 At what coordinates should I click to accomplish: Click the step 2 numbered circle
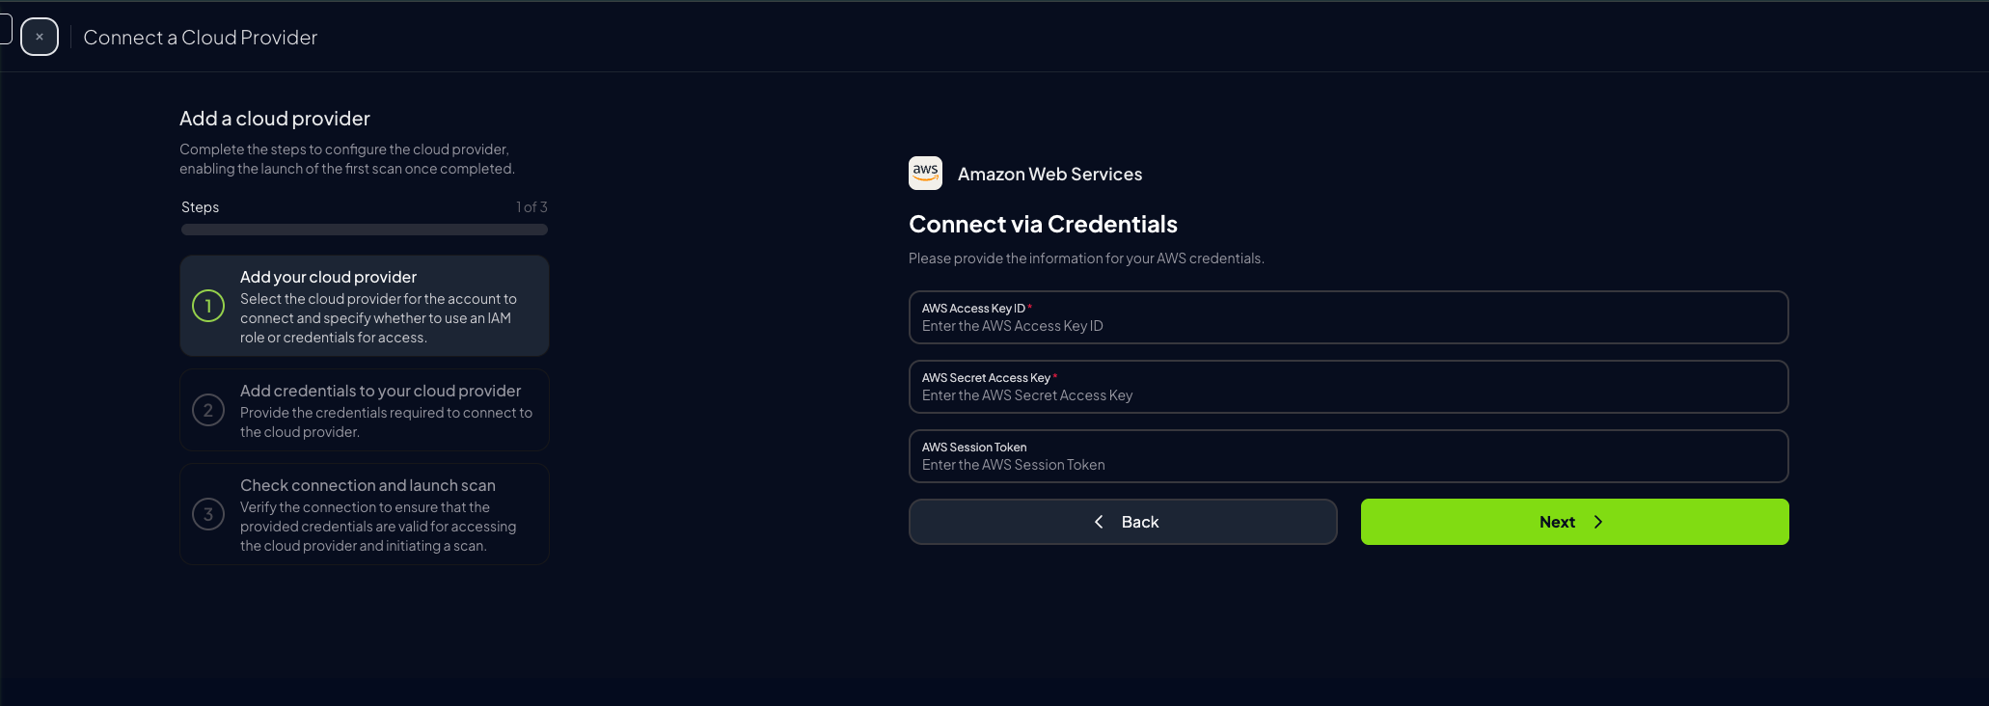tap(208, 409)
